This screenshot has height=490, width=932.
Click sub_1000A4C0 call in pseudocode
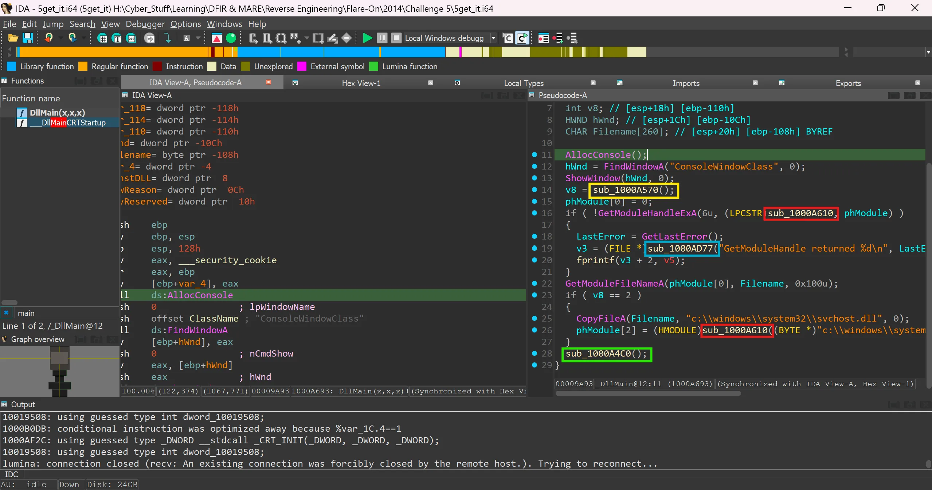(x=598, y=354)
